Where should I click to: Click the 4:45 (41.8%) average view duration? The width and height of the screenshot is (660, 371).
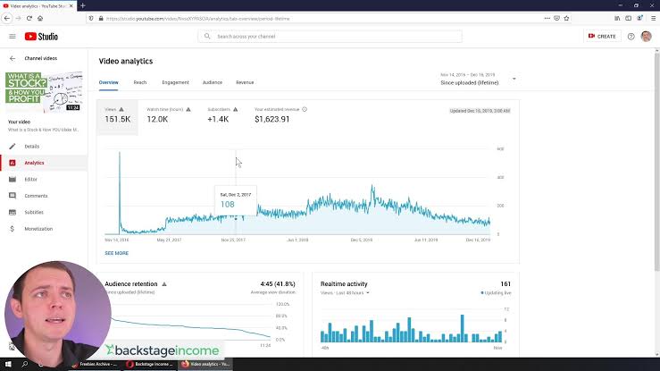click(278, 284)
